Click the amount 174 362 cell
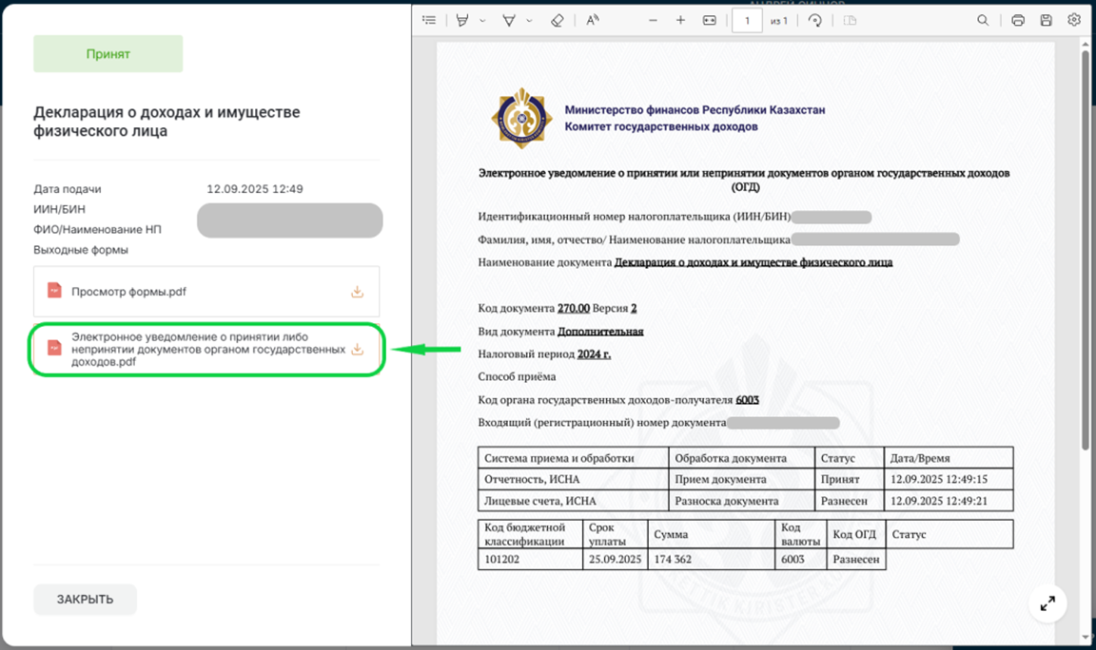The image size is (1096, 650). pyautogui.click(x=712, y=559)
